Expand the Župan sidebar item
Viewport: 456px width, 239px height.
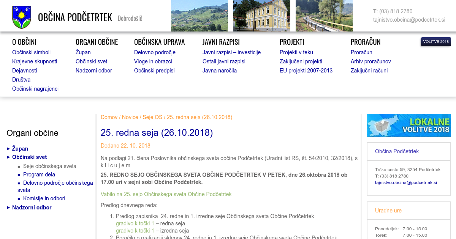[20, 149]
